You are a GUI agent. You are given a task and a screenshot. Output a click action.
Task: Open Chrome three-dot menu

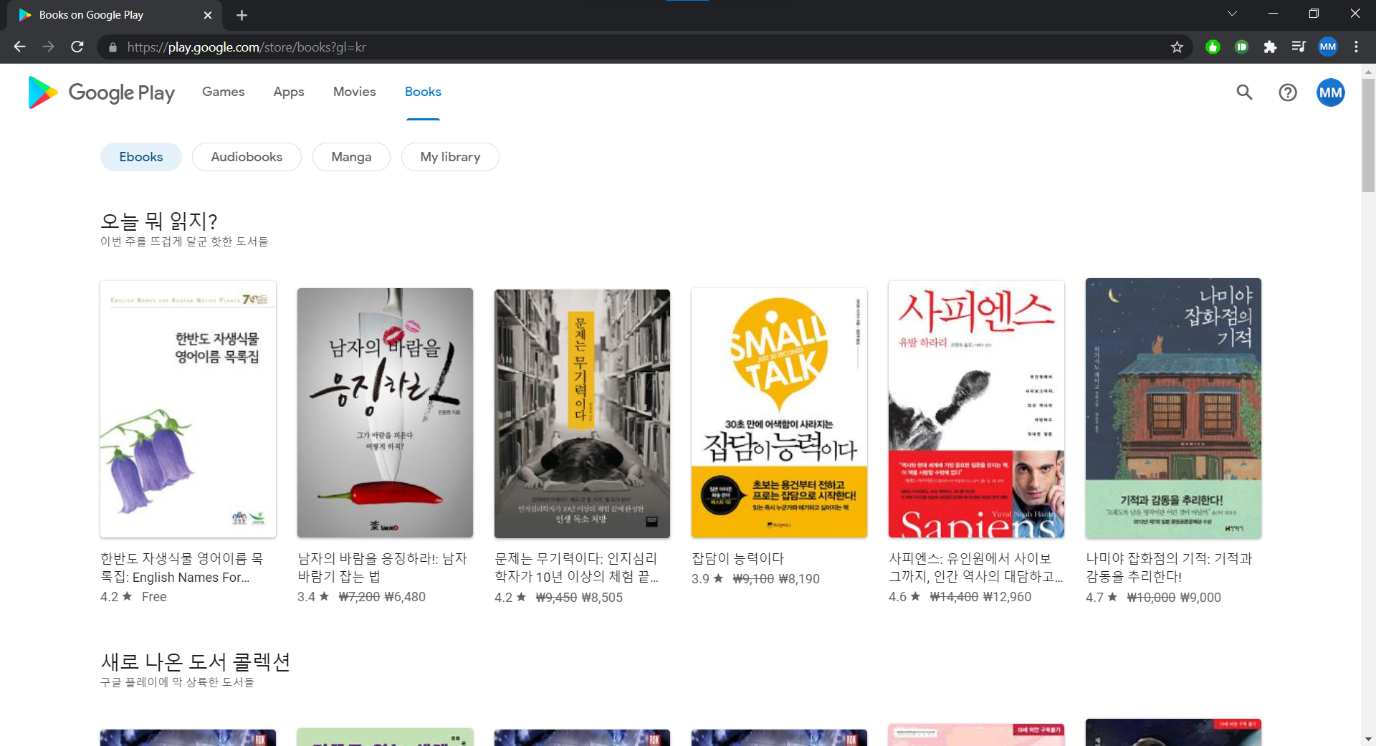tap(1356, 47)
